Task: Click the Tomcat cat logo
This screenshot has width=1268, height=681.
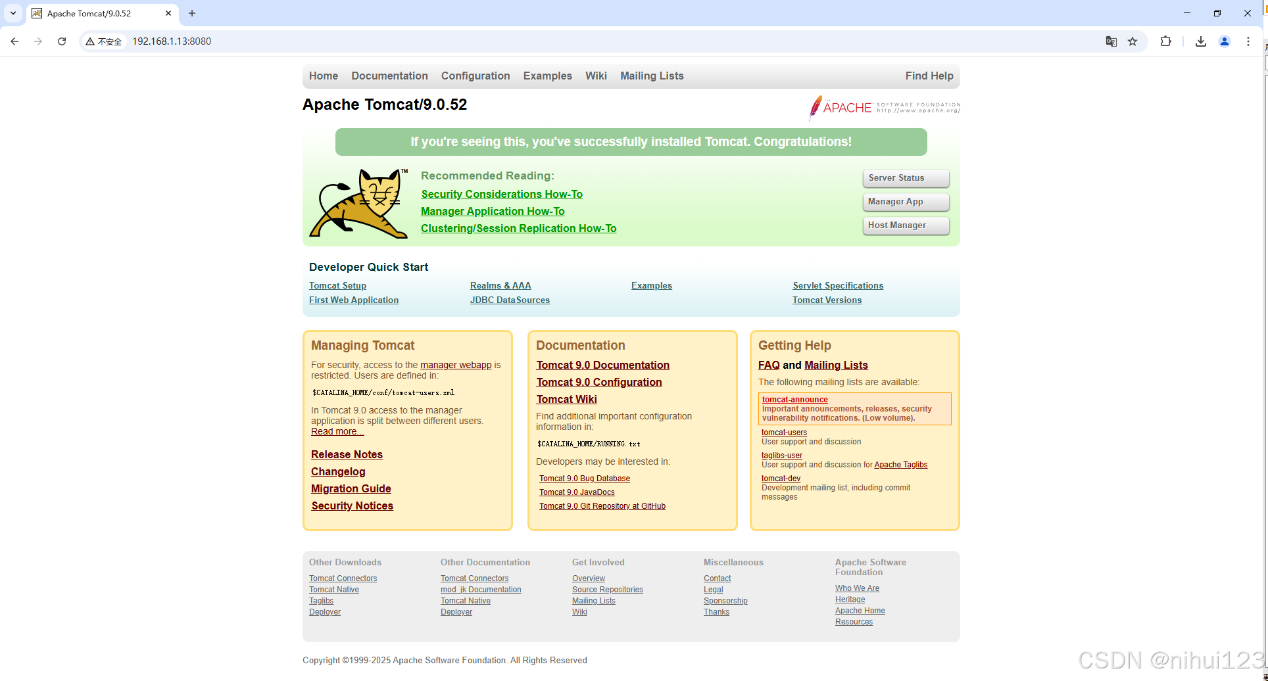Action: 359,203
